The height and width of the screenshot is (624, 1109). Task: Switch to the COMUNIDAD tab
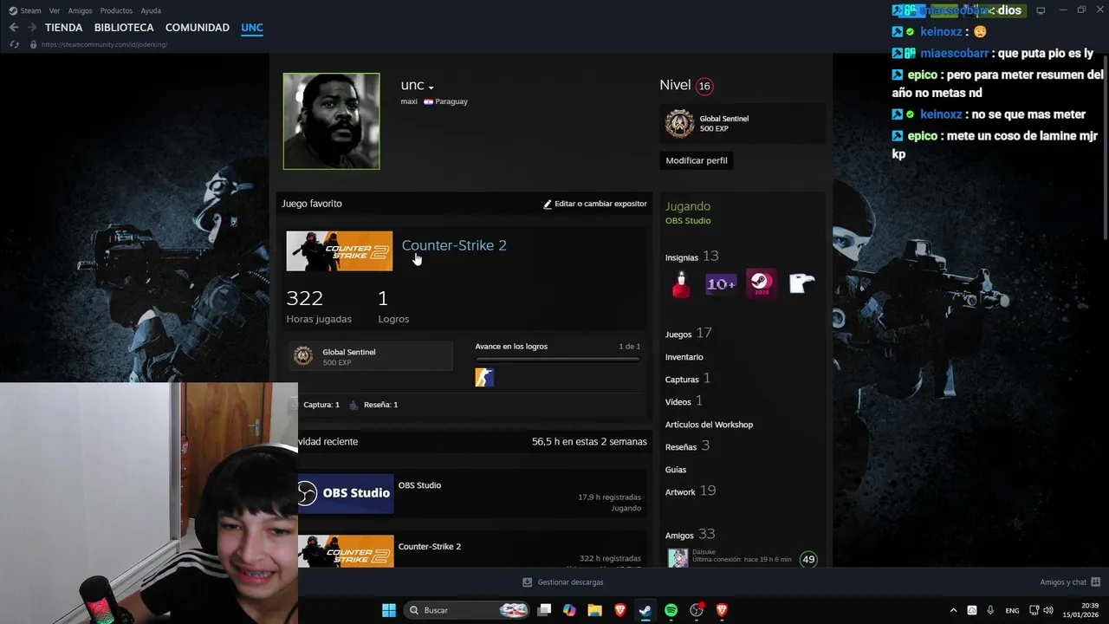coord(198,28)
